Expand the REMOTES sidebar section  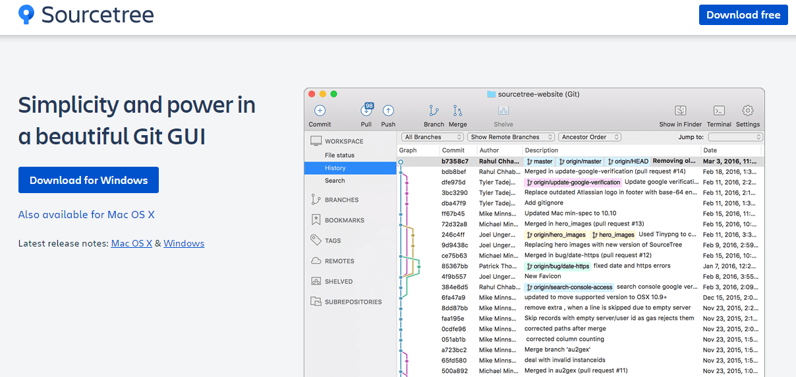pyautogui.click(x=339, y=261)
